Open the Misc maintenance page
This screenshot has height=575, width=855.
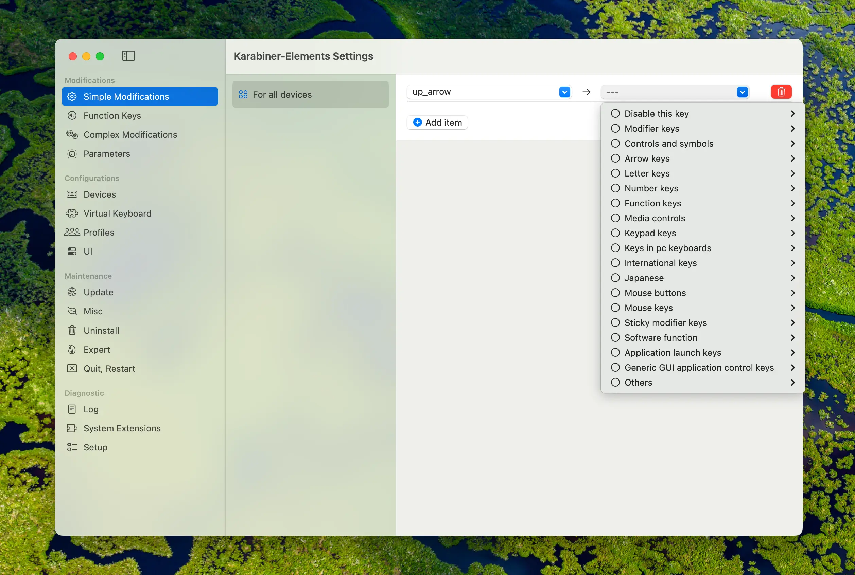[140, 311]
